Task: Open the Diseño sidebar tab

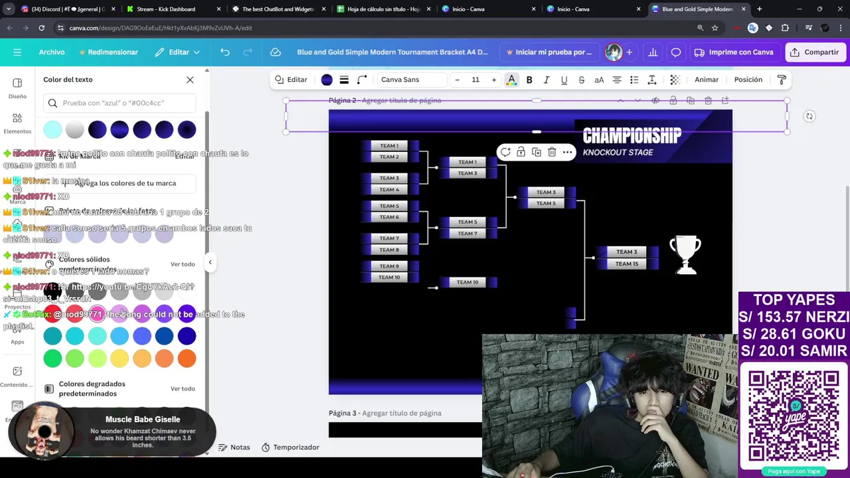Action: tap(17, 88)
